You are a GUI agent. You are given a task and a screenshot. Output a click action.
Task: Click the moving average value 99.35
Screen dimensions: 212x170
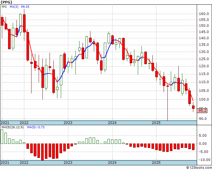coord(25,7)
